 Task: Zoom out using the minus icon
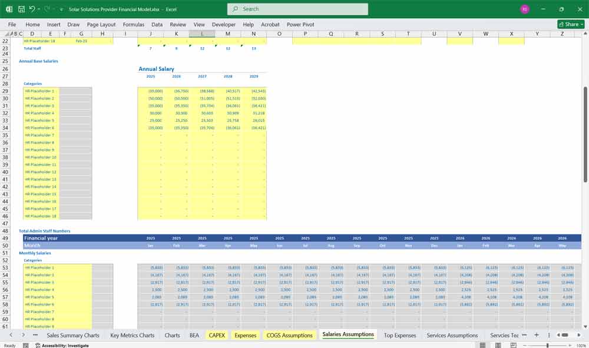click(525, 345)
